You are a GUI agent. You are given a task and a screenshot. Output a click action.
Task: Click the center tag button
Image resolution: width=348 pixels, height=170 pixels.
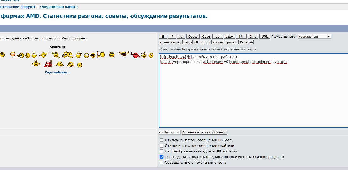coord(176,42)
